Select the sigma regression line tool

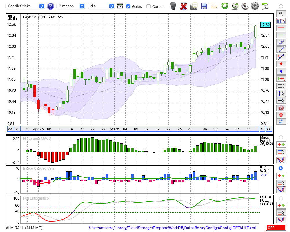pyautogui.click(x=281, y=57)
